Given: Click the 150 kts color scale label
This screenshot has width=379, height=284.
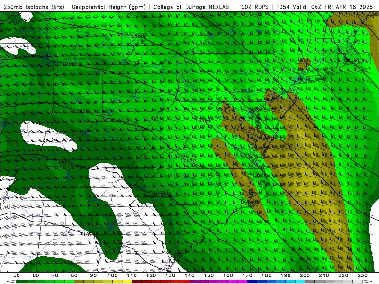Looking at the screenshot, I should tap(209, 275).
